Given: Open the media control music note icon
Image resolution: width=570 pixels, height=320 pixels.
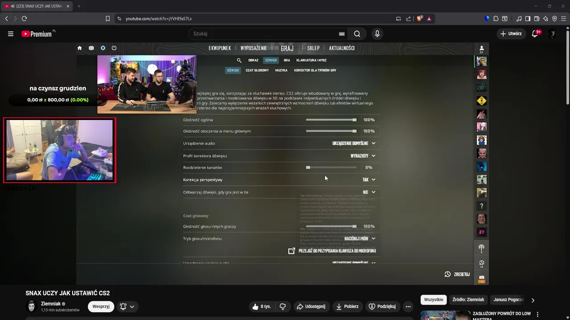Looking at the screenshot, I should click(519, 19).
